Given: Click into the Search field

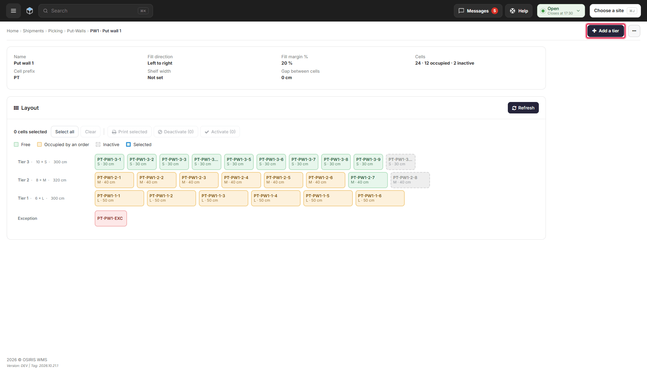Looking at the screenshot, I should [x=96, y=11].
